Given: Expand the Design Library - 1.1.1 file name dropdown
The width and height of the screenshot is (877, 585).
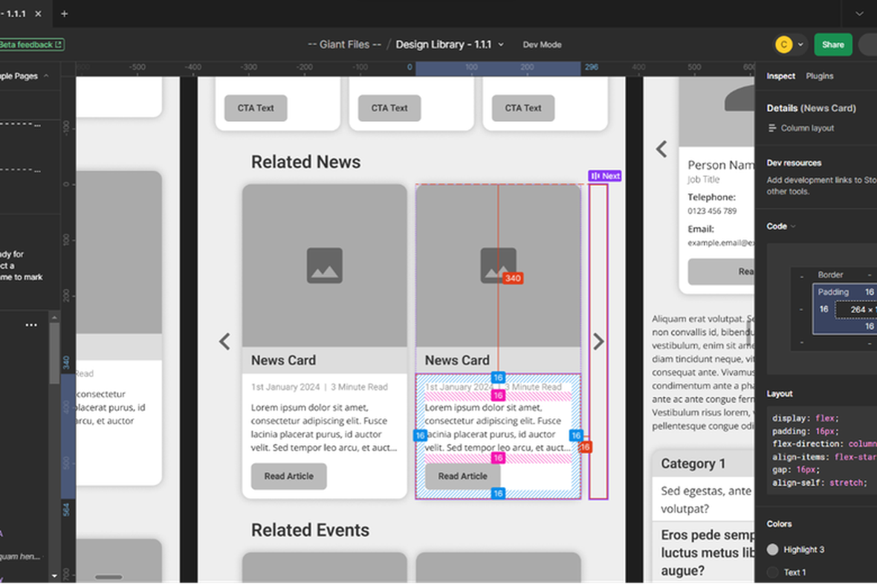Looking at the screenshot, I should (501, 45).
